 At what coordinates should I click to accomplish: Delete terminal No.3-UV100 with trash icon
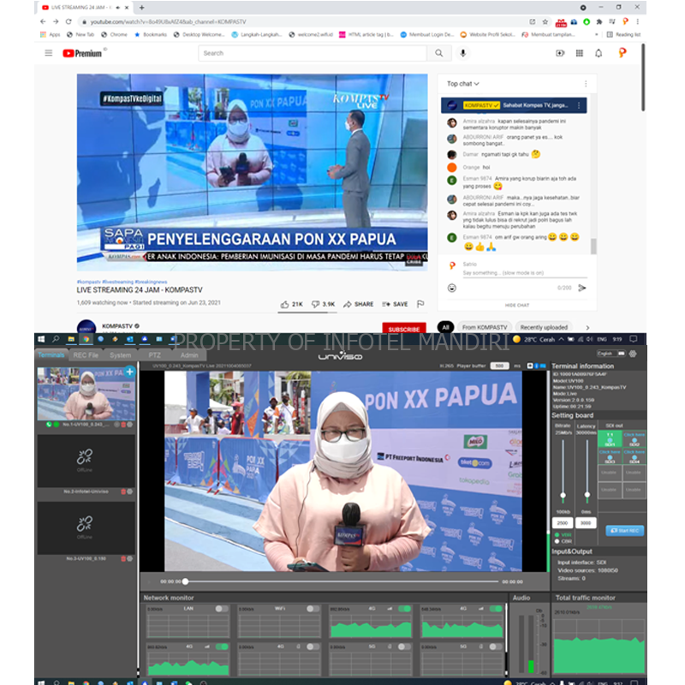point(123,558)
